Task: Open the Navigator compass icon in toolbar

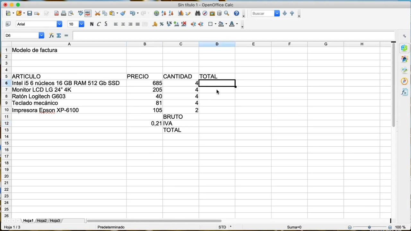Action: (x=205, y=13)
